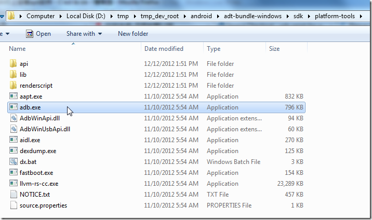Create a New folder from toolbar
The width and height of the screenshot is (372, 220).
[x=133, y=34]
